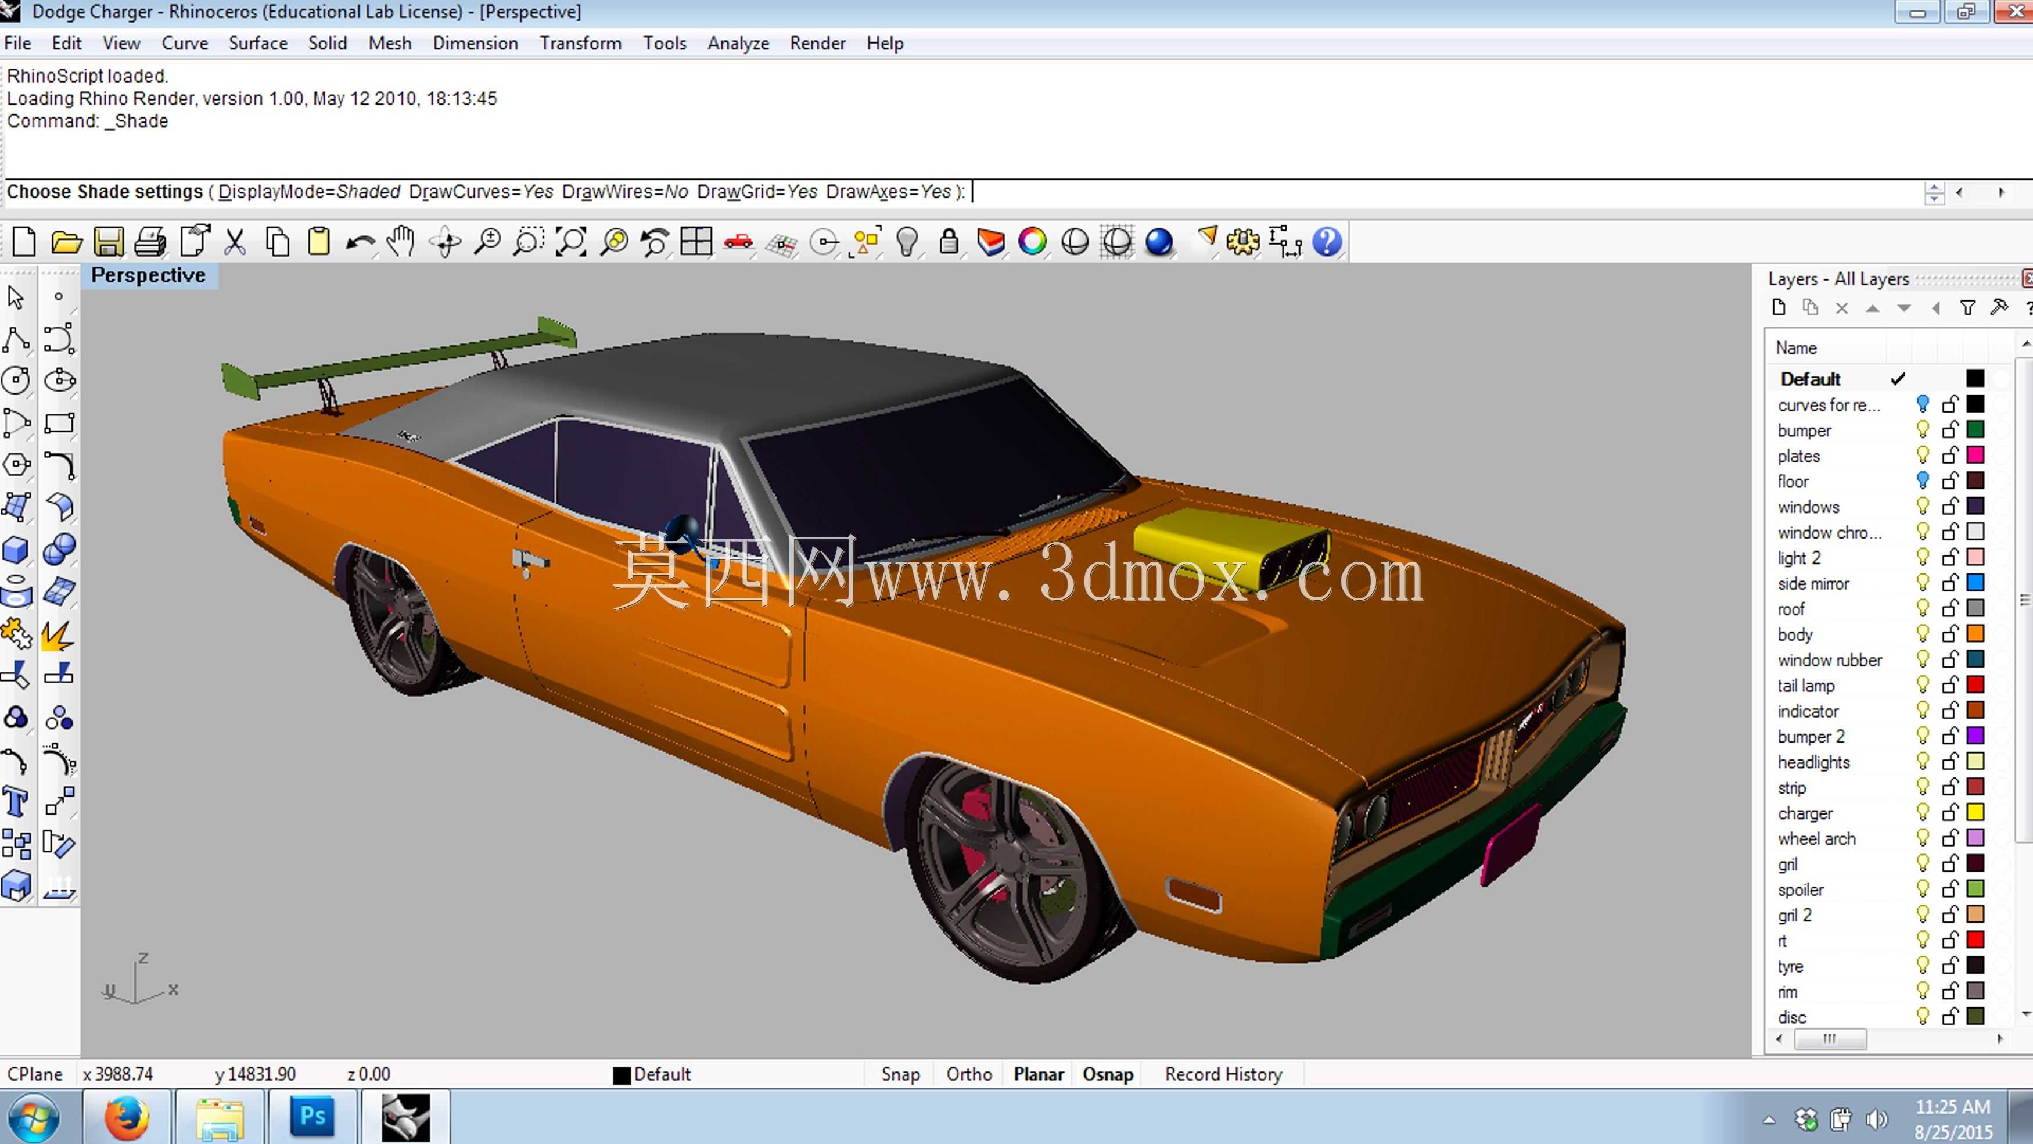Click the Filter funnel icon in Layers panel
2033x1144 pixels.
(1967, 308)
